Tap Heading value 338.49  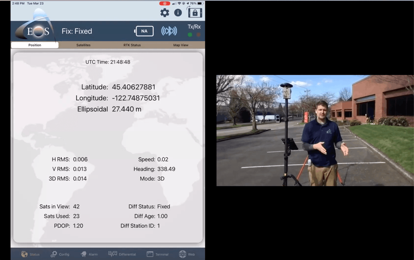[166, 169]
